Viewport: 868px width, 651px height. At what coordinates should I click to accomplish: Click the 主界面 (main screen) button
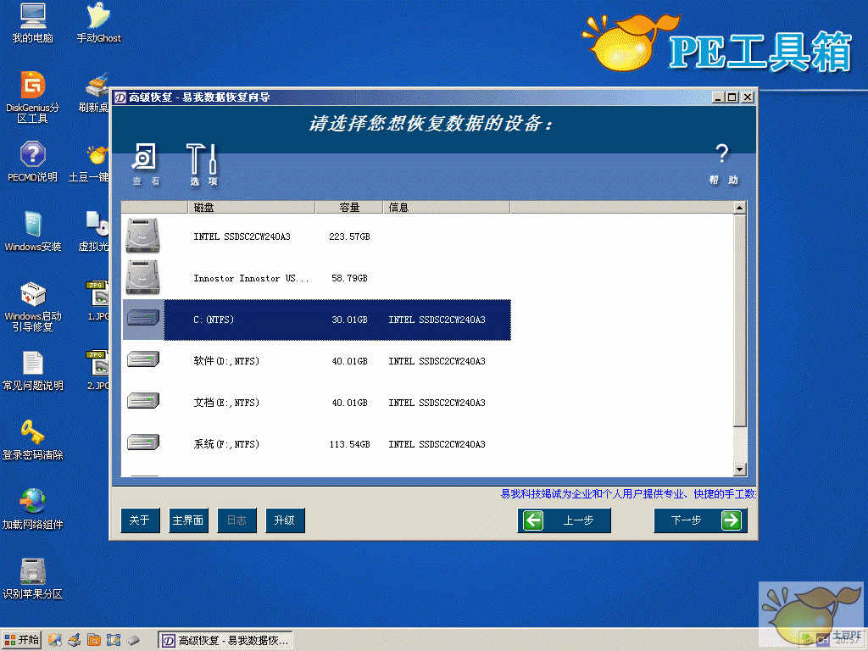pyautogui.click(x=188, y=520)
